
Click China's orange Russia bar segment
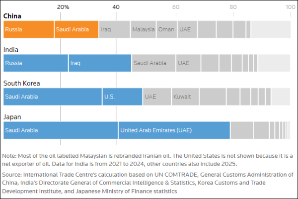click(28, 29)
